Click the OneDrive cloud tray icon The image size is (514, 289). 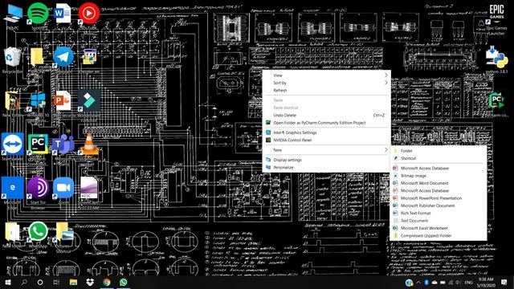click(434, 282)
